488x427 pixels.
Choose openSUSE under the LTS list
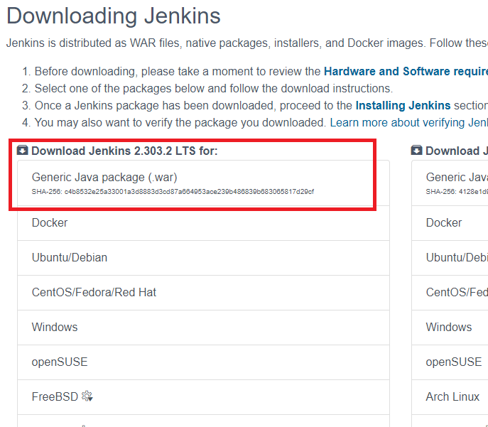(x=204, y=362)
